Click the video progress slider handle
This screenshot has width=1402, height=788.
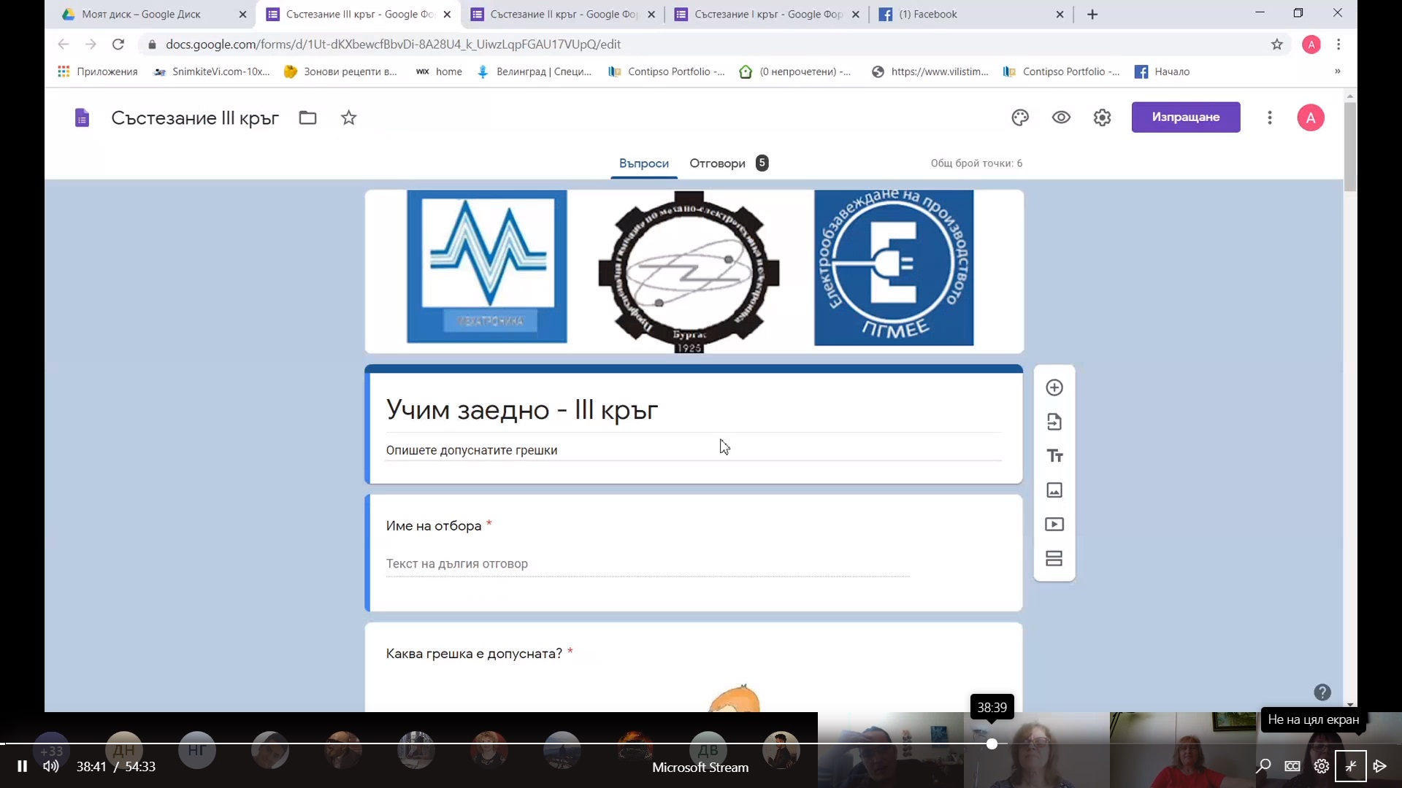[992, 743]
